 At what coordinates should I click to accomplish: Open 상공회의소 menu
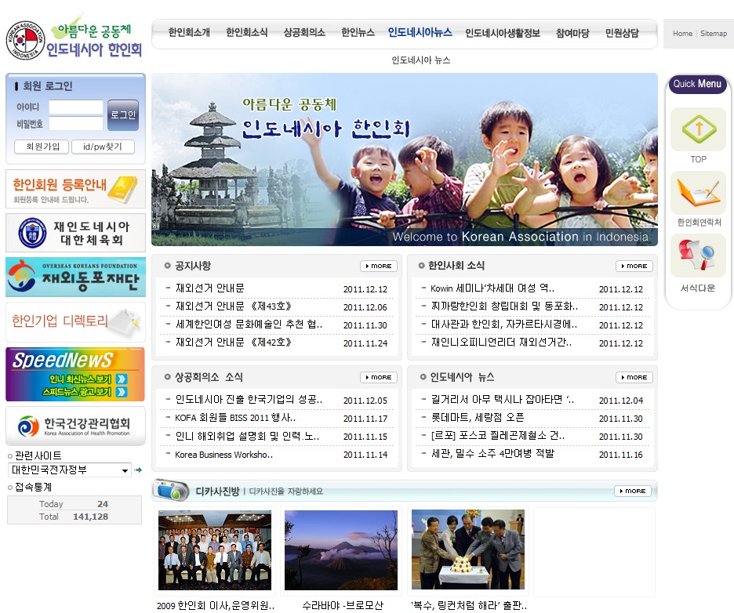(x=304, y=32)
